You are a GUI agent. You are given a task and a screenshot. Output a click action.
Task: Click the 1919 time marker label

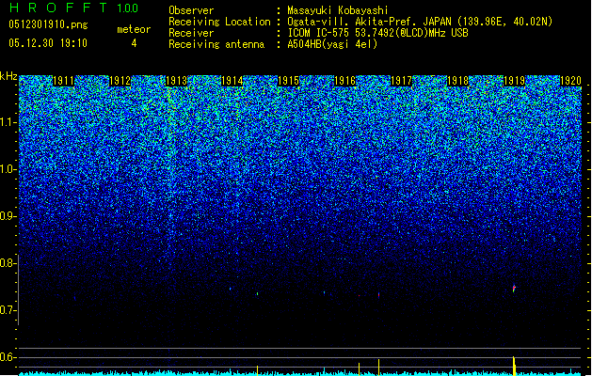(514, 81)
